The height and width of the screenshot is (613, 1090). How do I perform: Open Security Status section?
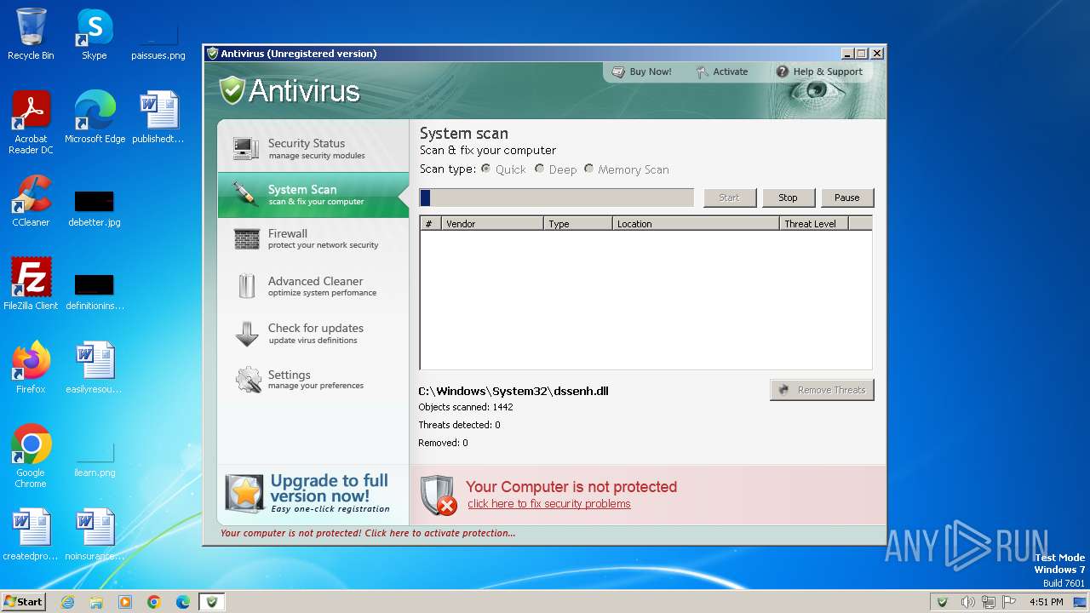[313, 148]
